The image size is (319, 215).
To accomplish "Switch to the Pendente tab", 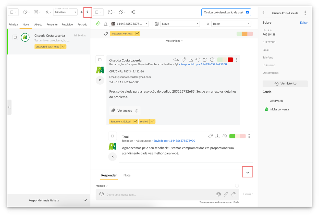I will [52, 24].
